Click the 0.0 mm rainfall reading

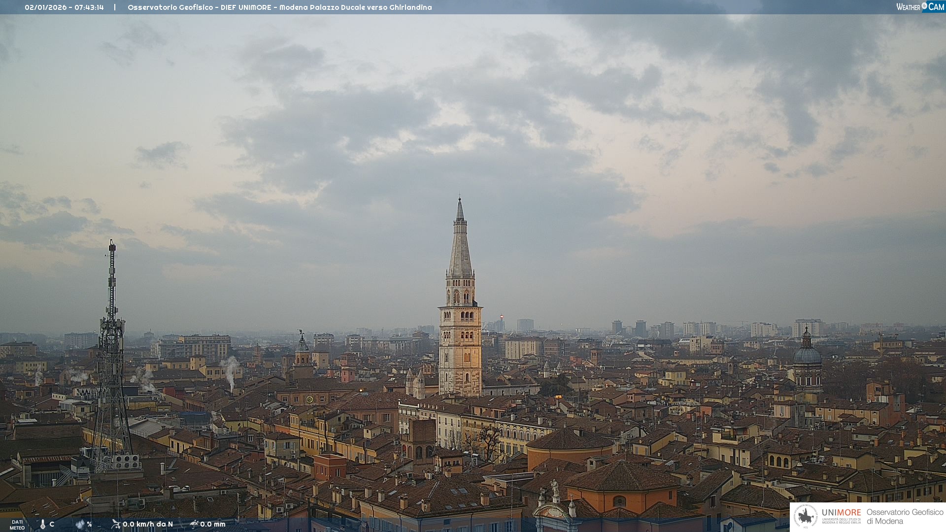click(213, 524)
